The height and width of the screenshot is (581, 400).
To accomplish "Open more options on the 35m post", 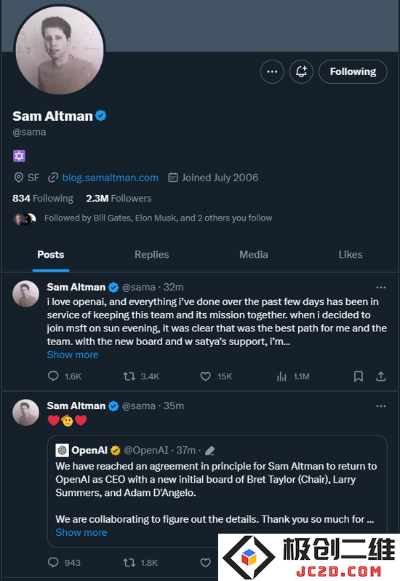I will point(381,406).
